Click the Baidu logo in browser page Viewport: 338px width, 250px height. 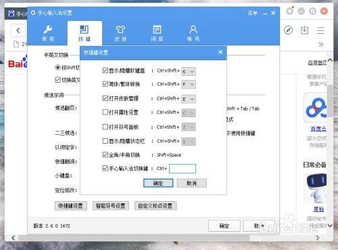pyautogui.click(x=18, y=62)
